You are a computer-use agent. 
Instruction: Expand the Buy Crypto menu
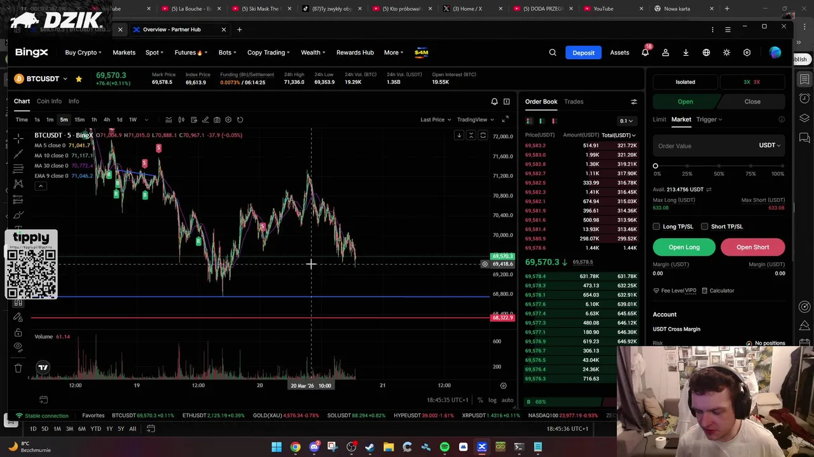pyautogui.click(x=83, y=53)
